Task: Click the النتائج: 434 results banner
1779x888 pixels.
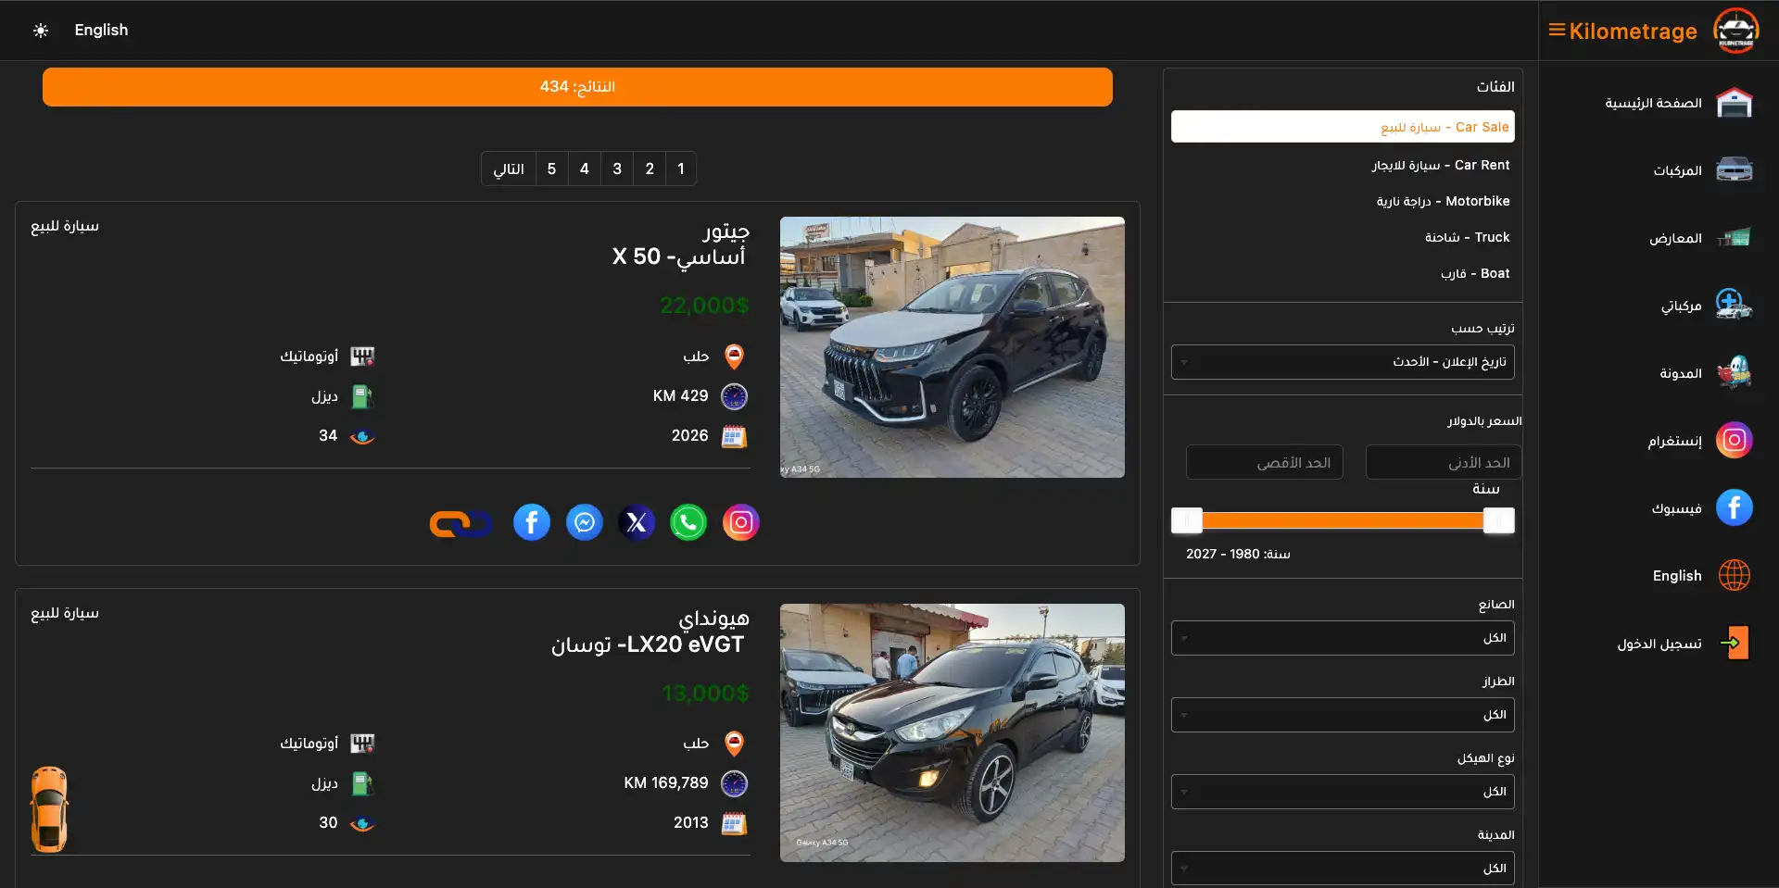Action: point(577,87)
